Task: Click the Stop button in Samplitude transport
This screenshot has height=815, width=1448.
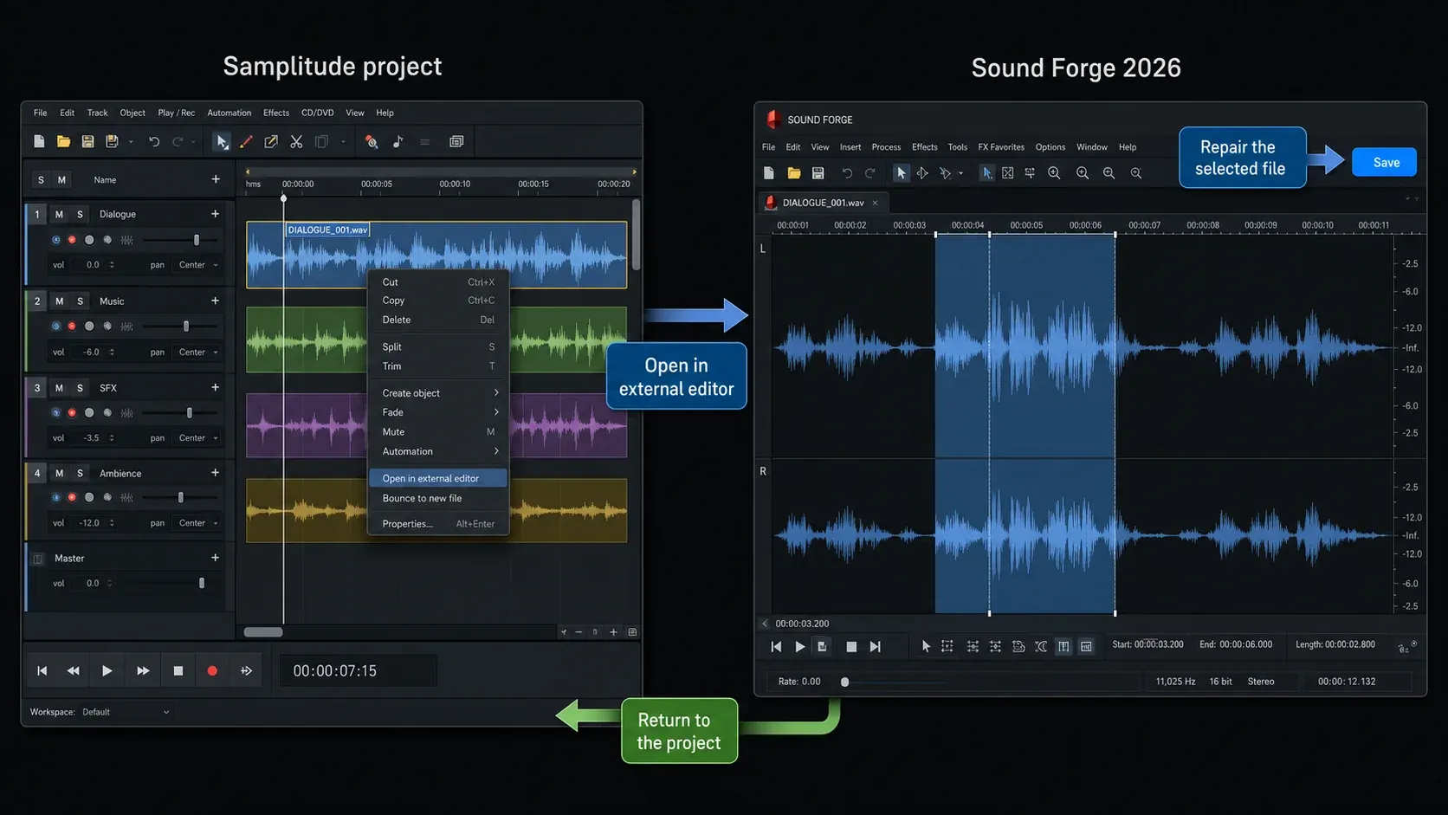Action: coord(178,670)
